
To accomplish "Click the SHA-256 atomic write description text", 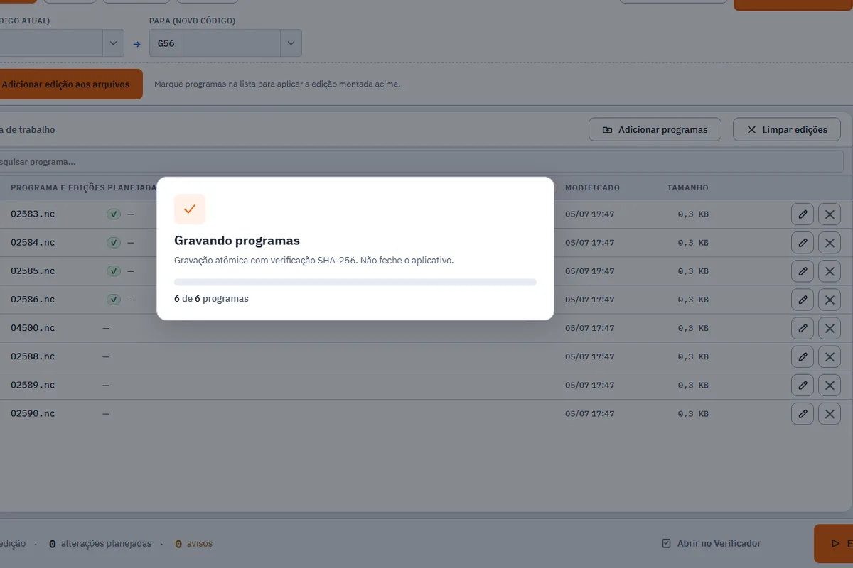I will 313,261.
